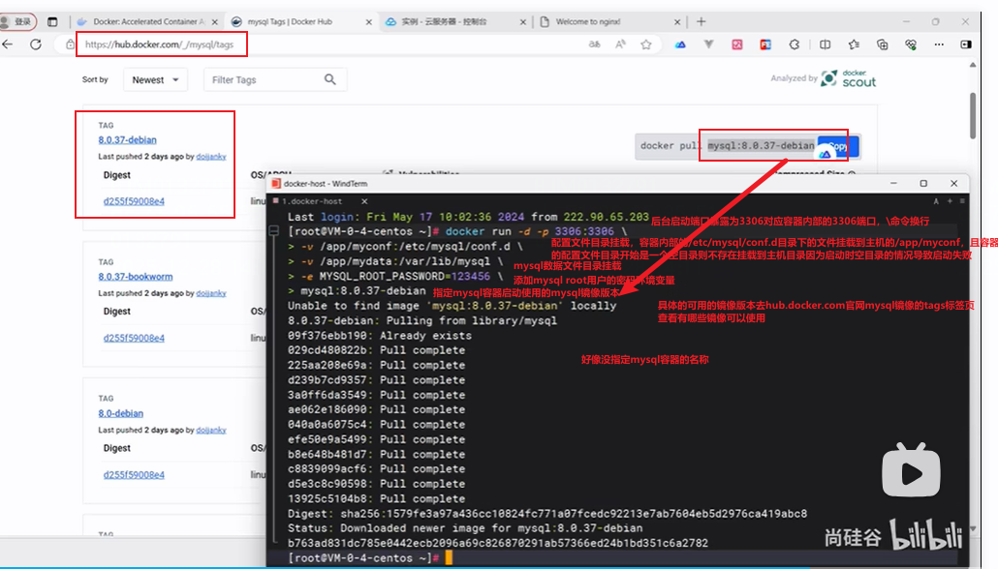Click the MYSQL_ROOT_PASSWORD=123456 line
This screenshot has width=998, height=569.
tap(395, 277)
